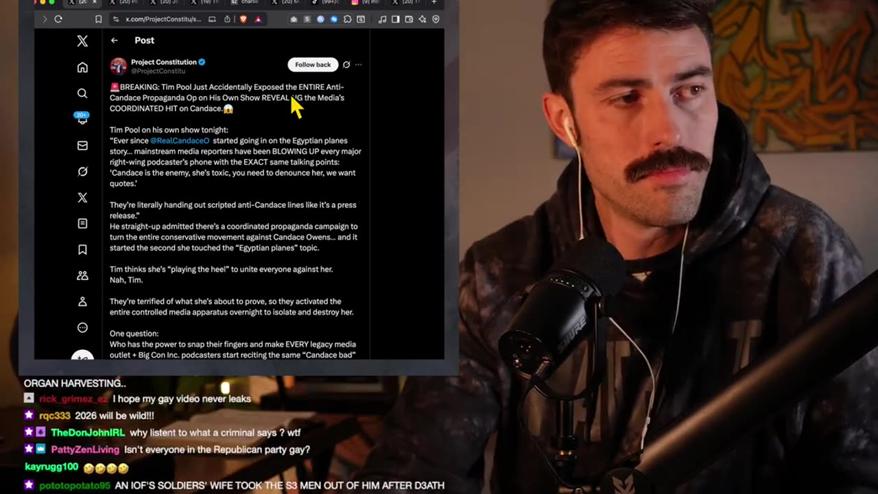878x494 pixels.
Task: Open Bookmarks icon in X sidebar
Action: (82, 250)
